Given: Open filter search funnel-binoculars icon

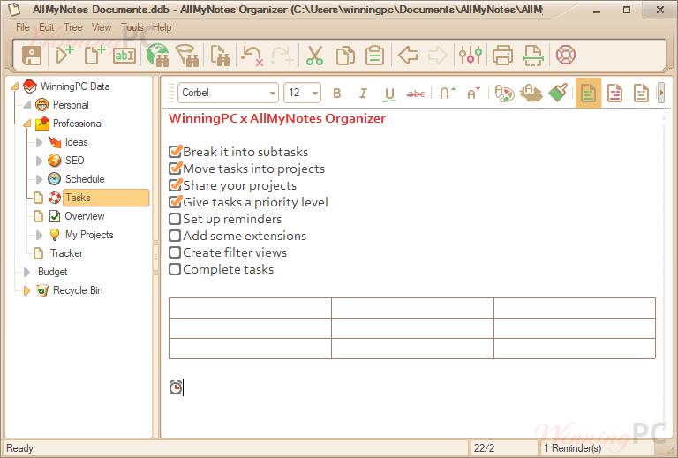Looking at the screenshot, I should [187, 56].
